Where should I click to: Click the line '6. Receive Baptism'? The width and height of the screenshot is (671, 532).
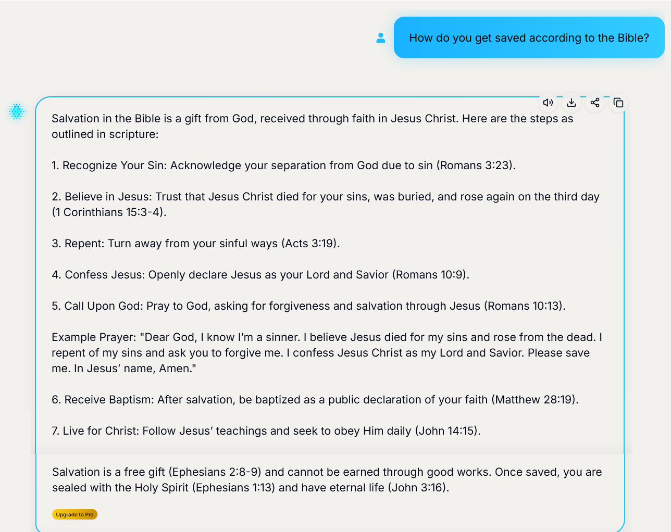pos(315,400)
